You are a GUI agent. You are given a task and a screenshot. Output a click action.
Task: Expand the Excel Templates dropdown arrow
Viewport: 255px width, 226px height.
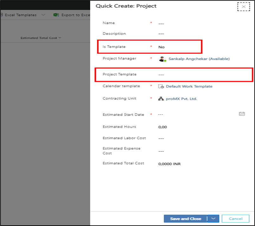coord(43,15)
